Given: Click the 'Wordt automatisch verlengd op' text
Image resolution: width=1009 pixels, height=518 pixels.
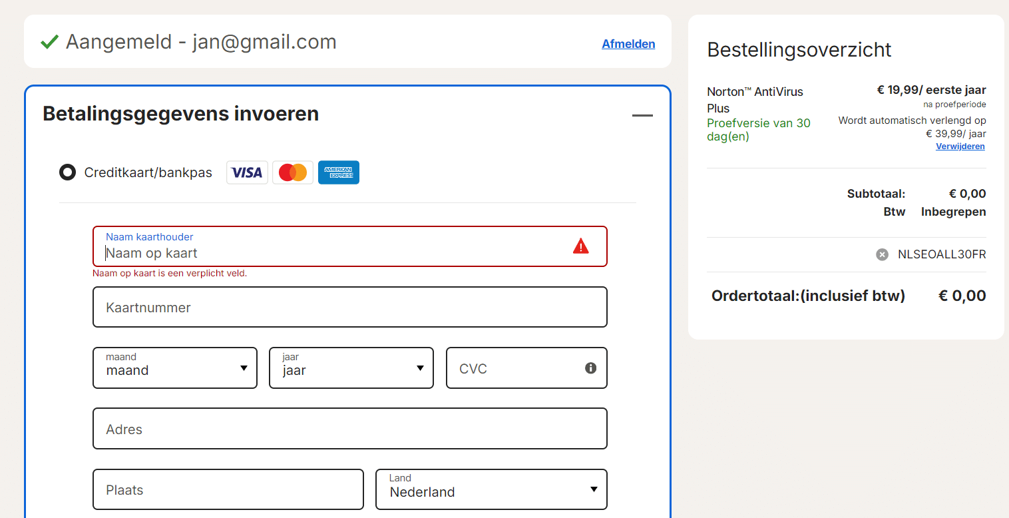Looking at the screenshot, I should pos(912,121).
